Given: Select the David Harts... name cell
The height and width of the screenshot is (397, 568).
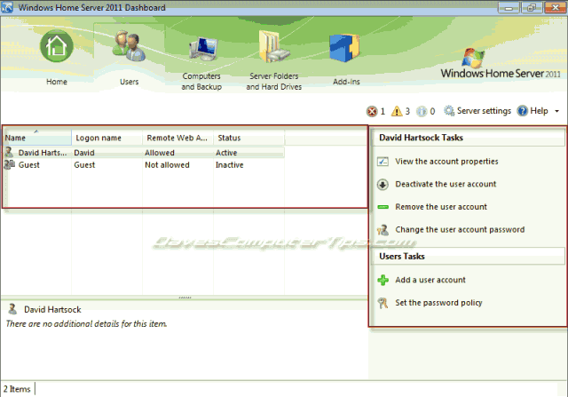Looking at the screenshot, I should click(x=43, y=153).
